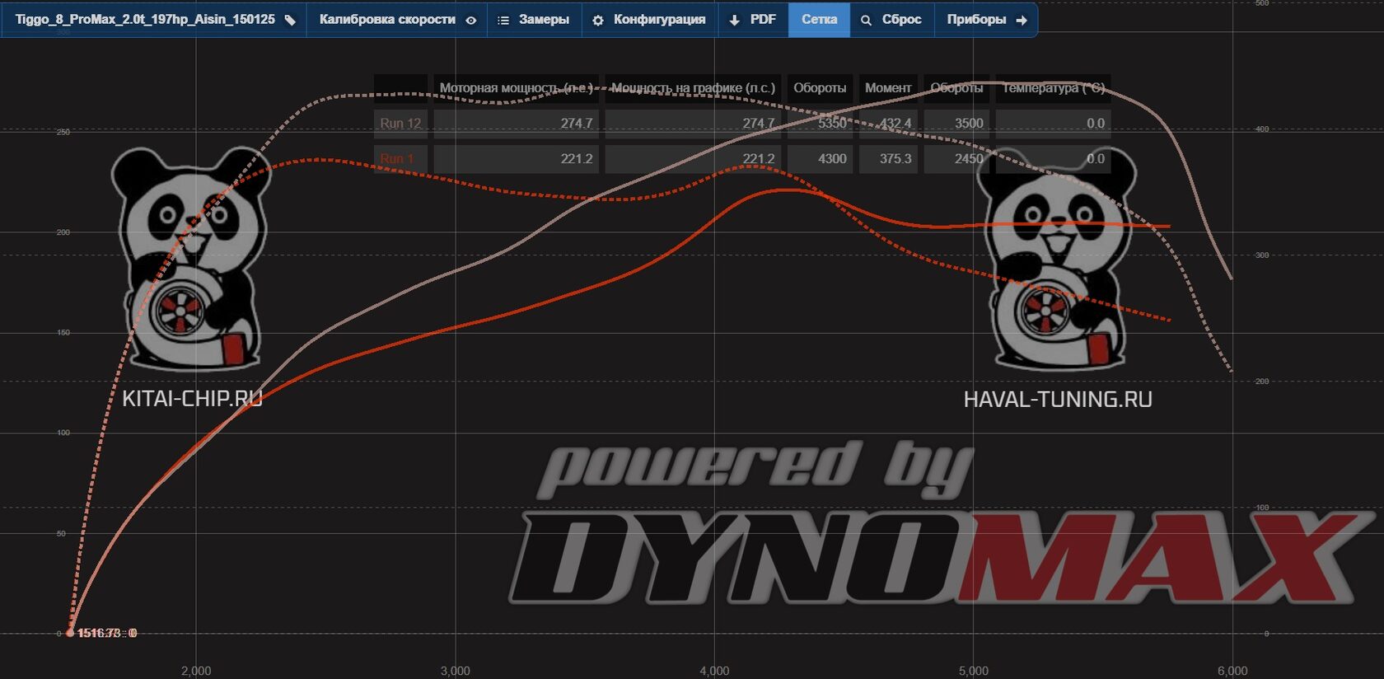This screenshot has height=679, width=1384.
Task: Go to Приборы panel
Action: coord(986,19)
